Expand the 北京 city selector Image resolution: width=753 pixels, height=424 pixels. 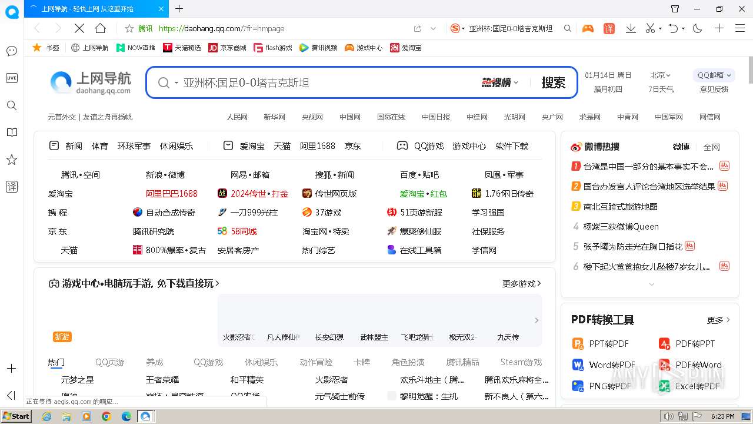(660, 75)
